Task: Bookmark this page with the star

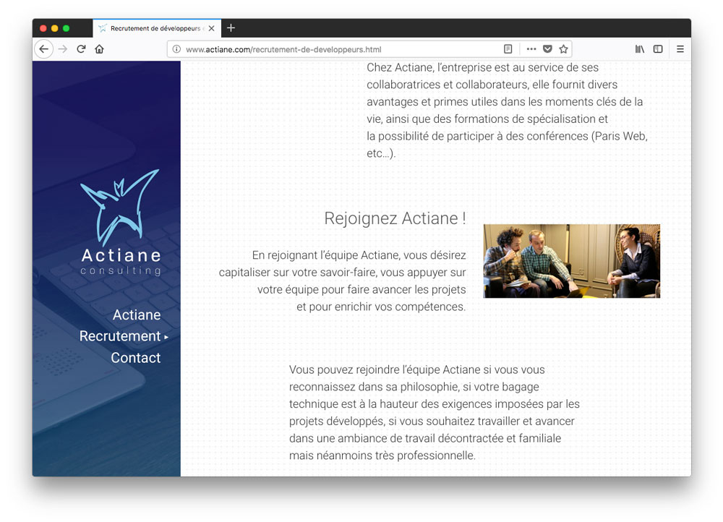Action: (563, 49)
